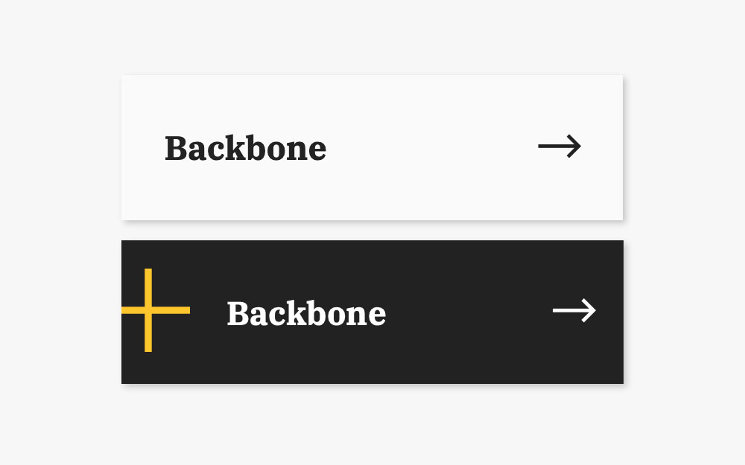Click center intersection of the yellow cross

[148, 310]
